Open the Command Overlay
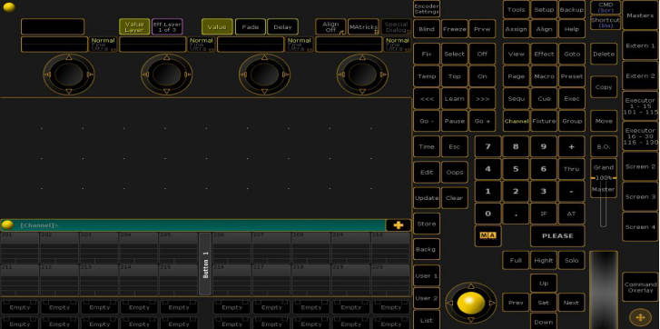The width and height of the screenshot is (660, 329). tap(640, 287)
